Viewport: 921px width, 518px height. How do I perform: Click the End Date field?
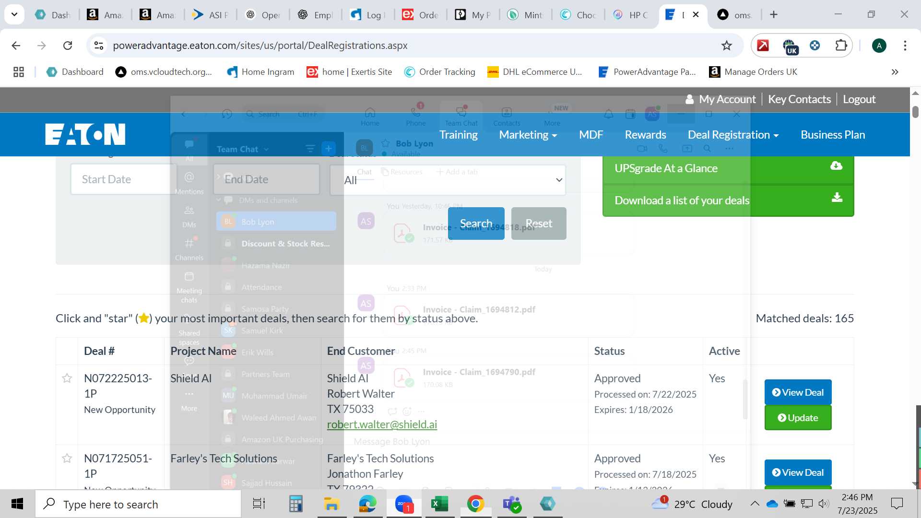(267, 179)
